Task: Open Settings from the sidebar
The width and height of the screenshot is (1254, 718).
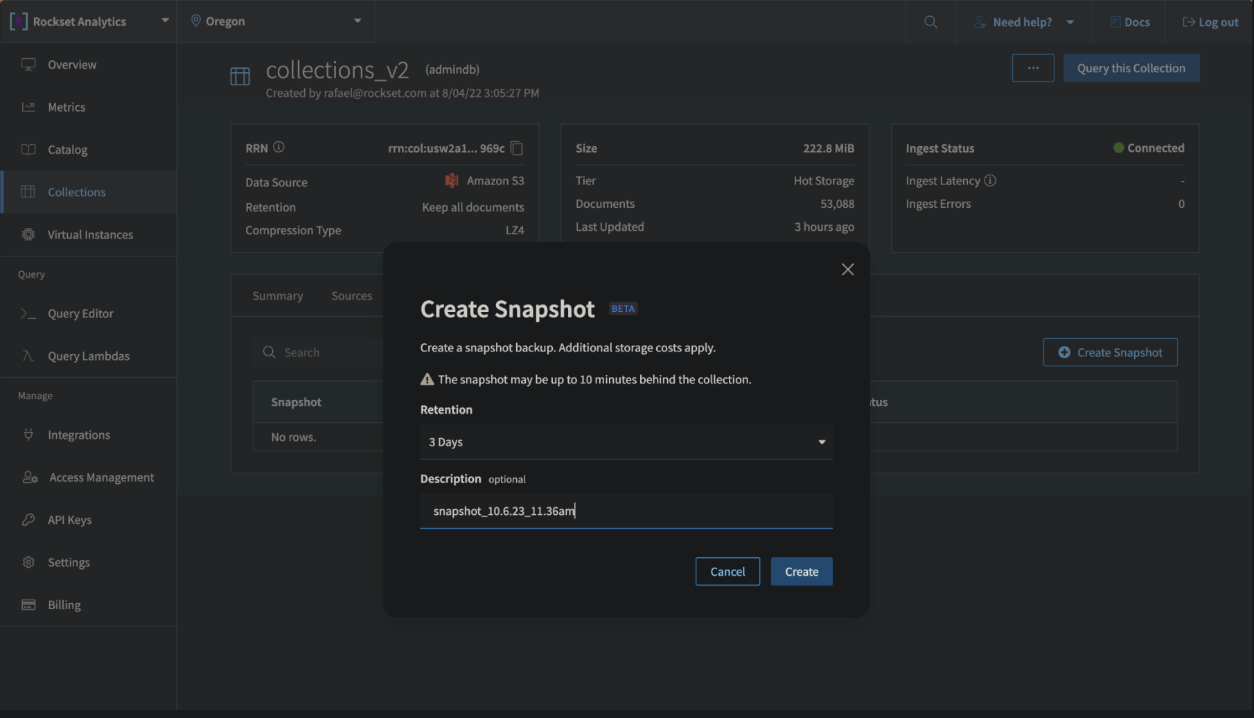Action: (89, 562)
